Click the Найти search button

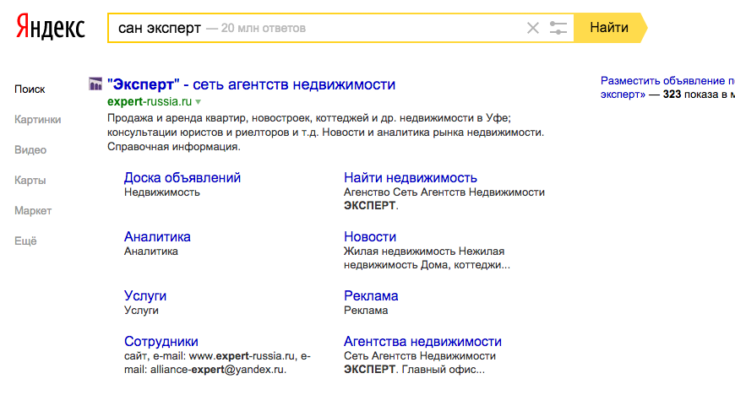tap(609, 28)
